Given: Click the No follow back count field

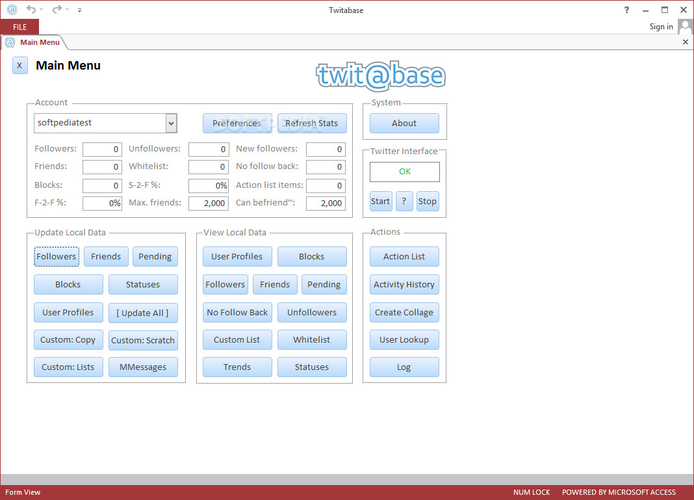Looking at the screenshot, I should coord(326,167).
